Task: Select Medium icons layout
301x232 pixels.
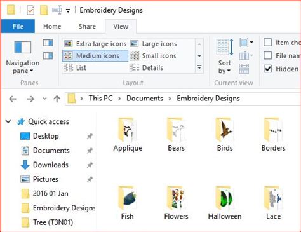Action: point(95,56)
